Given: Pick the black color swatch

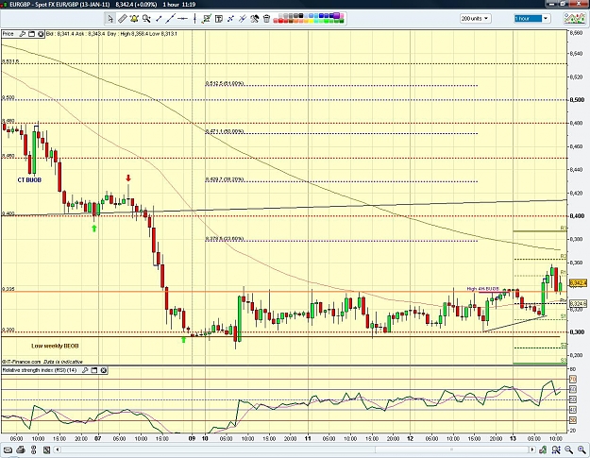Looking at the screenshot, I should pos(301,16).
